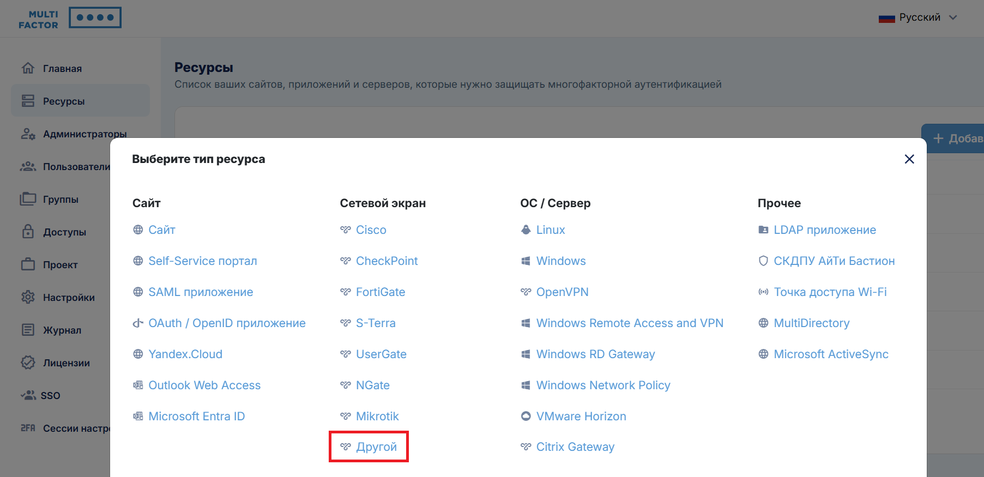Click the server icon beside Ресурсы
Image resolution: width=984 pixels, height=477 pixels.
click(28, 101)
